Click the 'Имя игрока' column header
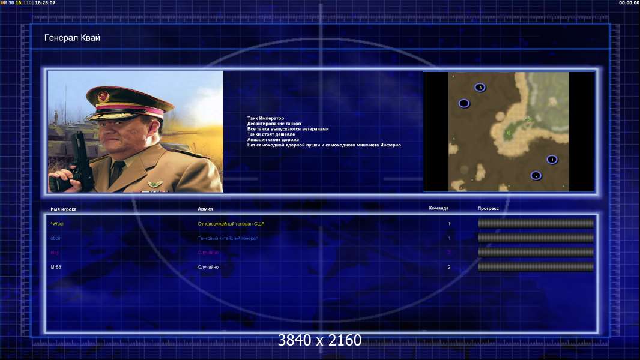 tap(63, 209)
